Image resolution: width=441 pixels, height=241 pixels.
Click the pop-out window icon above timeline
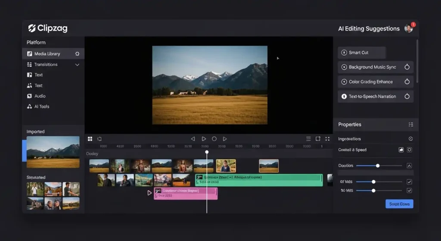[x=318, y=138]
